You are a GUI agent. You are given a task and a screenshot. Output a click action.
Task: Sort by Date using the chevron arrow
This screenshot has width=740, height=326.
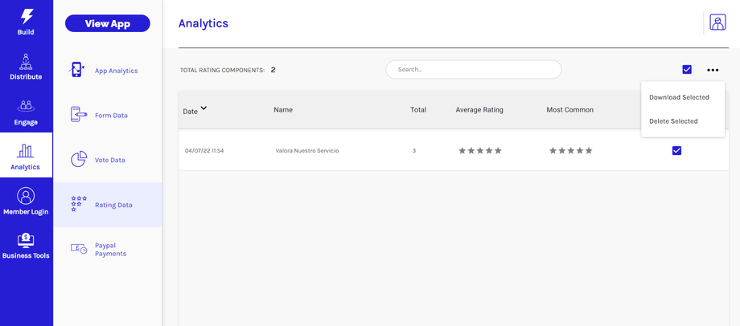pos(203,108)
